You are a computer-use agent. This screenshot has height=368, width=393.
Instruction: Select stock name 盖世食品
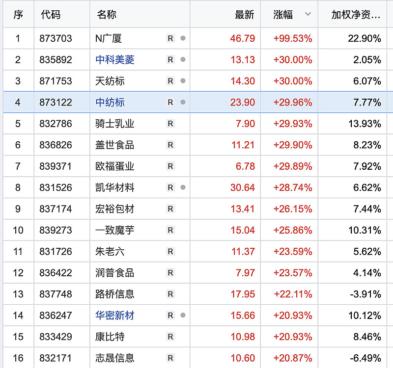tap(115, 145)
